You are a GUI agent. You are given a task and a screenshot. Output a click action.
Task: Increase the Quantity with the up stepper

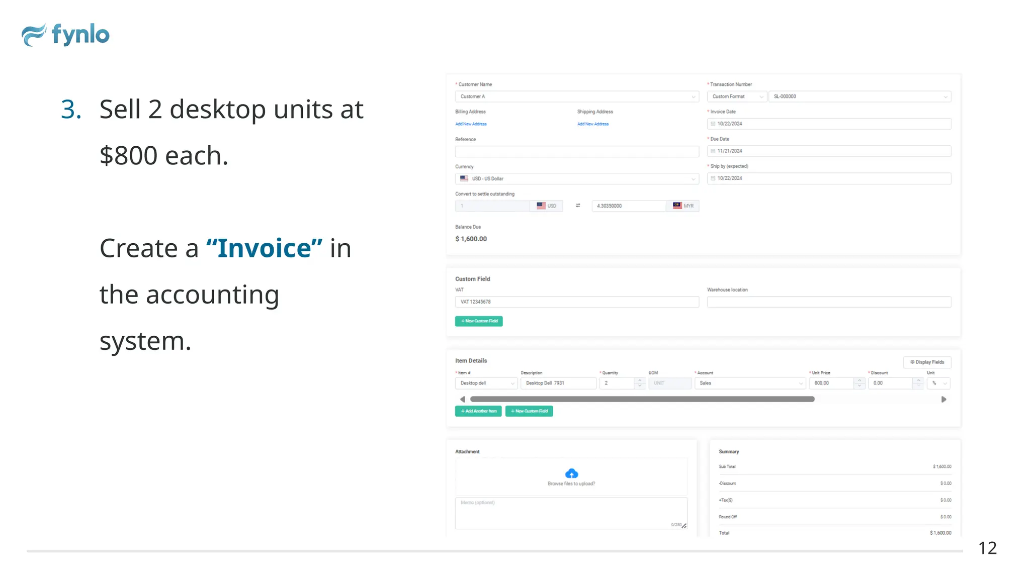tap(640, 380)
